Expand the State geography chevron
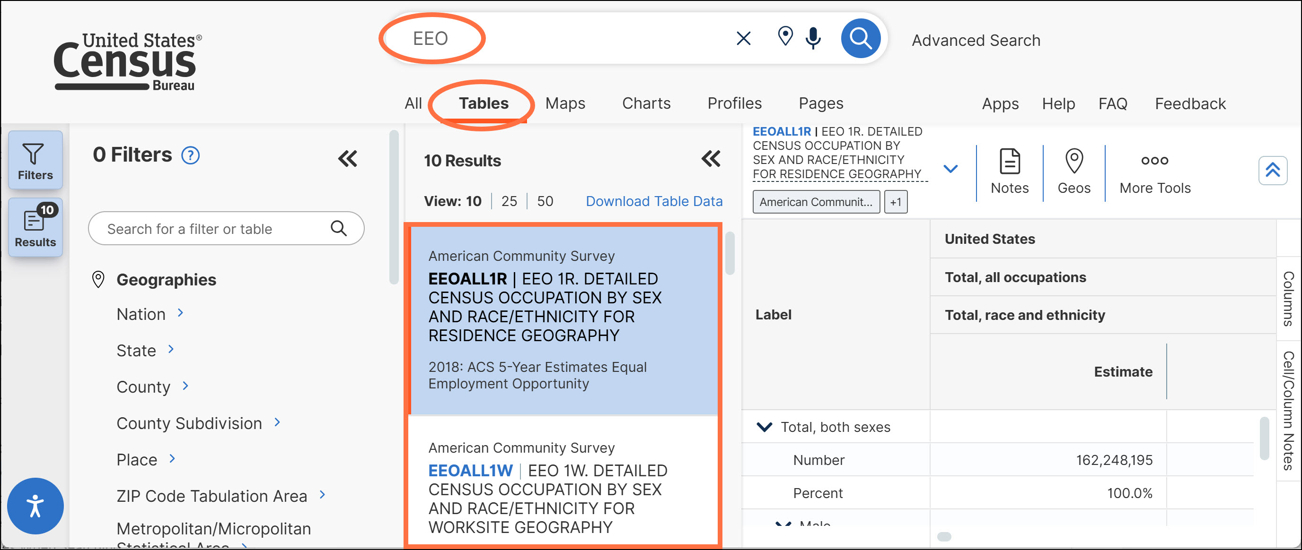Image resolution: width=1302 pixels, height=550 pixels. [x=171, y=349]
